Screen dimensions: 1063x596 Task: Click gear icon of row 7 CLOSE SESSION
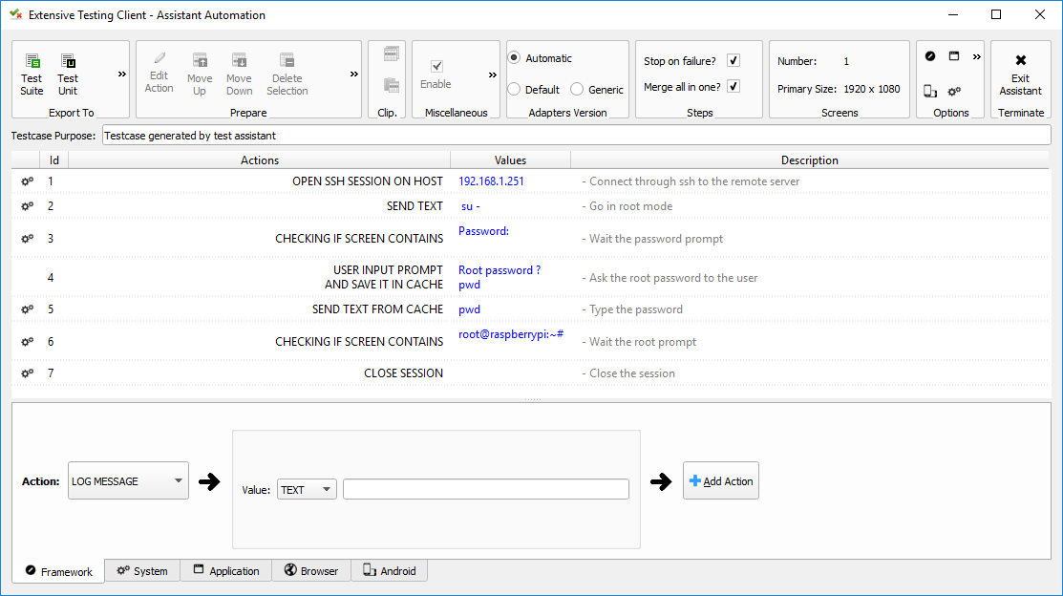point(27,372)
